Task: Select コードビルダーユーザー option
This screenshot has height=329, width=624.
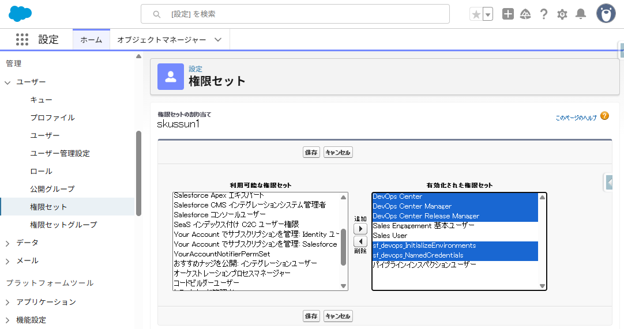Action: pyautogui.click(x=206, y=283)
